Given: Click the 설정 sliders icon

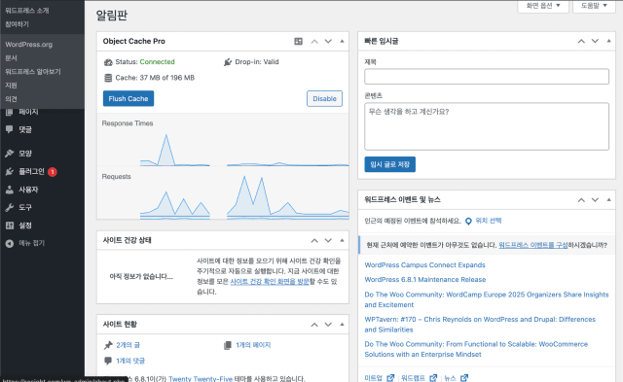Looking at the screenshot, I should click(x=10, y=226).
